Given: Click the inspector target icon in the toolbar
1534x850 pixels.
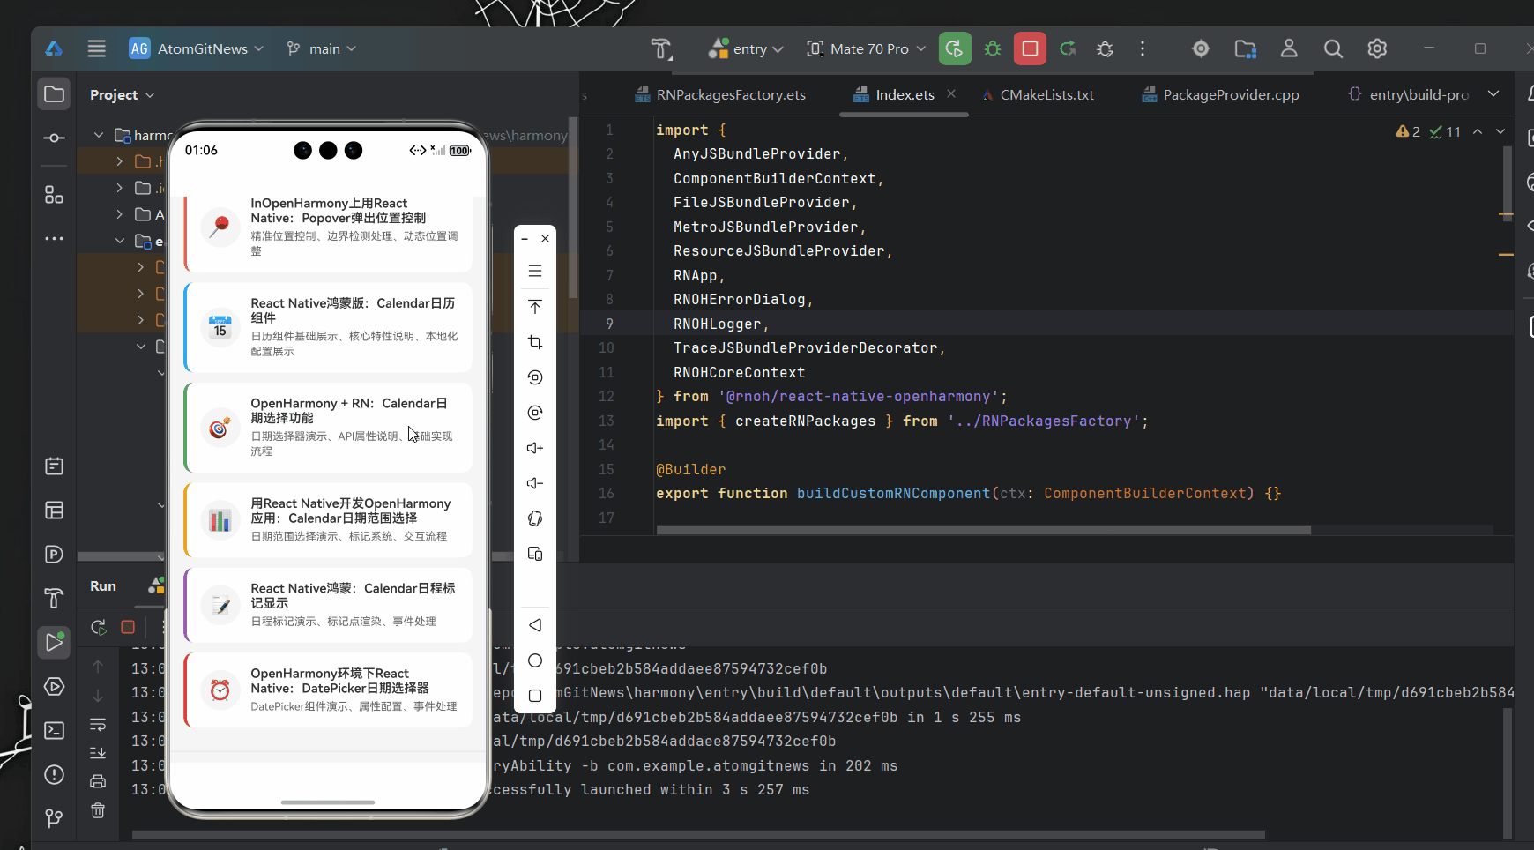Looking at the screenshot, I should (x=1201, y=48).
